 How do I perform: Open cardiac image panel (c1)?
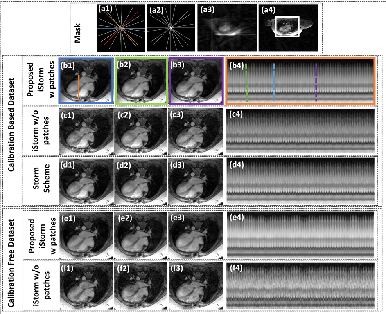point(86,131)
